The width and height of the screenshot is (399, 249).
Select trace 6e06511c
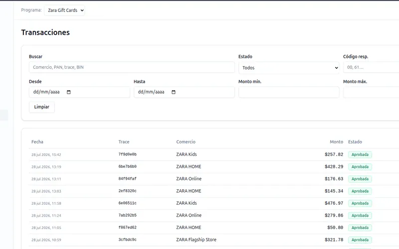tap(128, 203)
